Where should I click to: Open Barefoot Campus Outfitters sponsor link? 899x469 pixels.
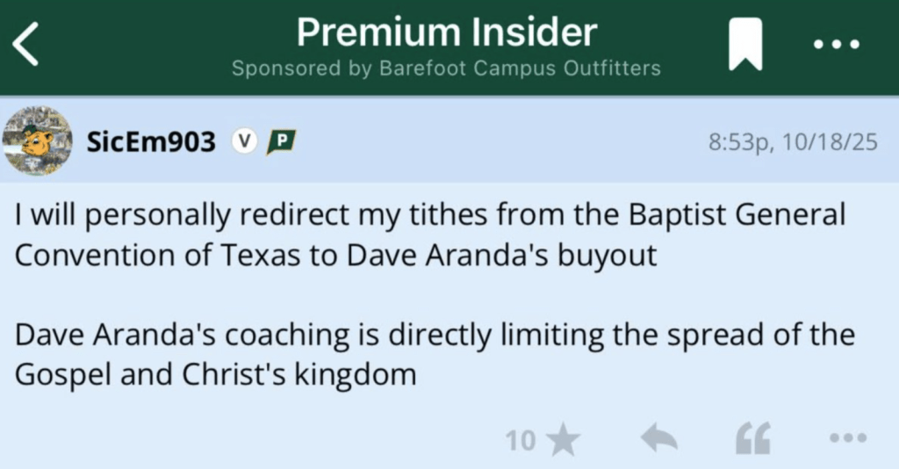point(446,69)
